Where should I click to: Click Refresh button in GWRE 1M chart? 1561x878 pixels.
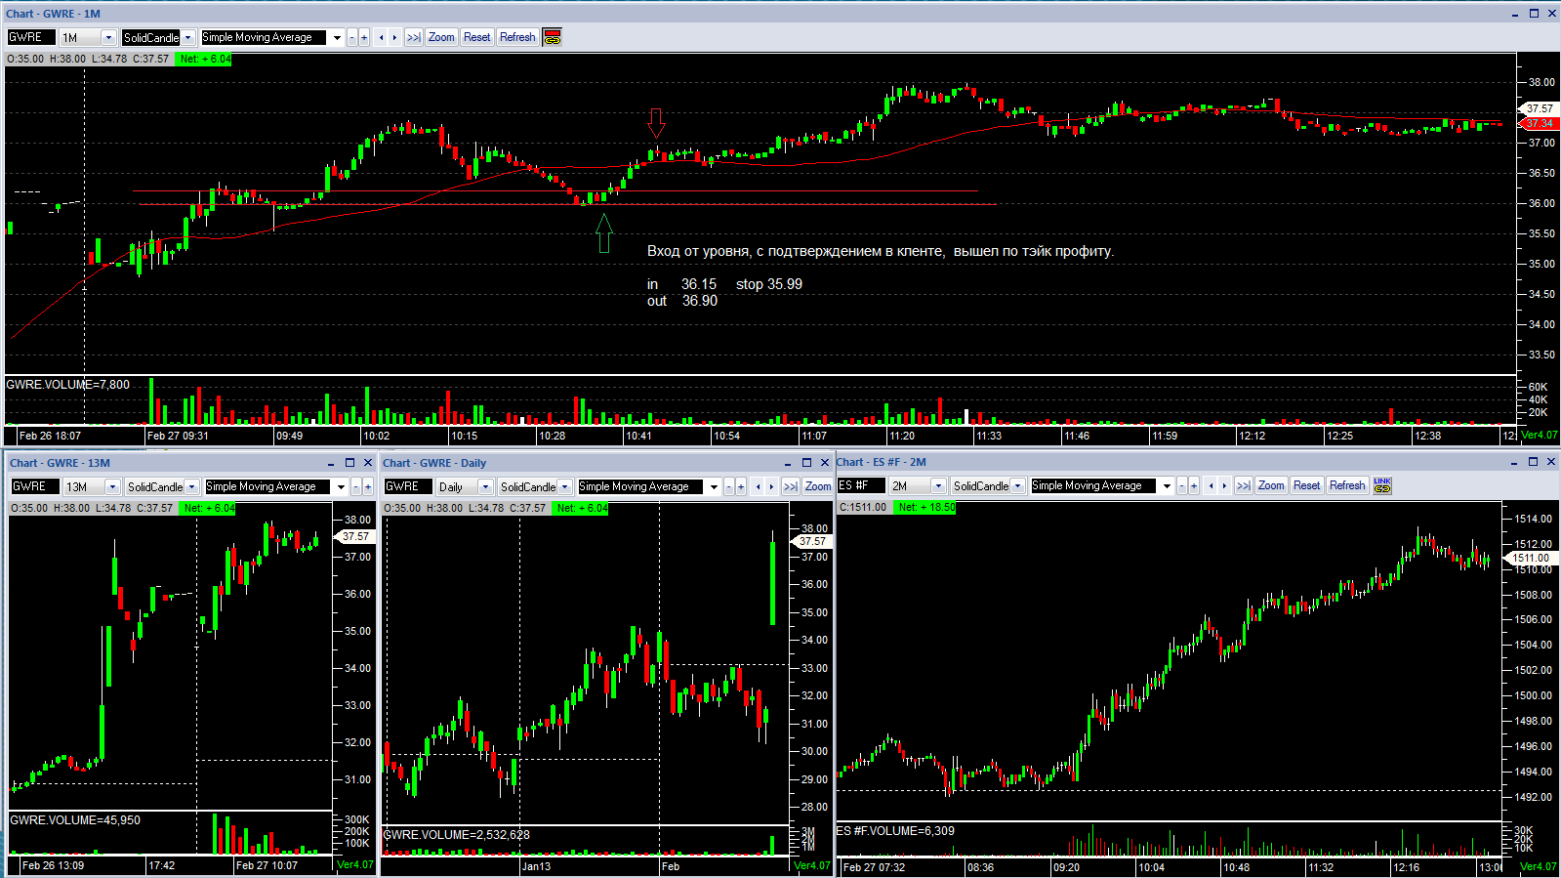click(517, 37)
